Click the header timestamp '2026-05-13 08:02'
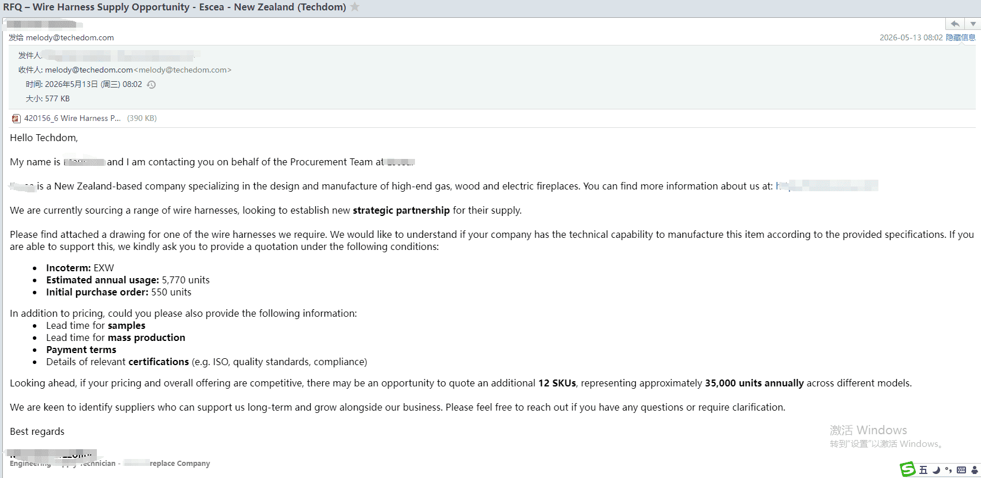The height and width of the screenshot is (478, 981). pos(911,37)
